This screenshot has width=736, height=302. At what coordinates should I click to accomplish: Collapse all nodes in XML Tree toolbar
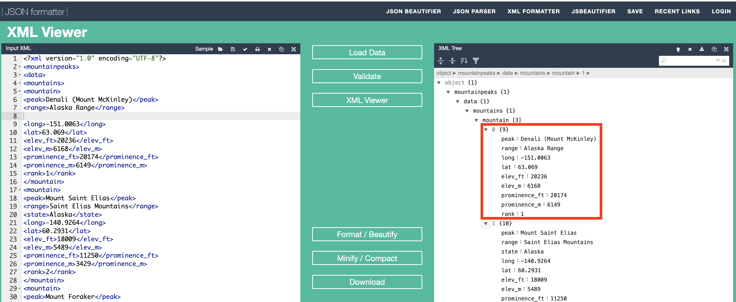pyautogui.click(x=452, y=61)
